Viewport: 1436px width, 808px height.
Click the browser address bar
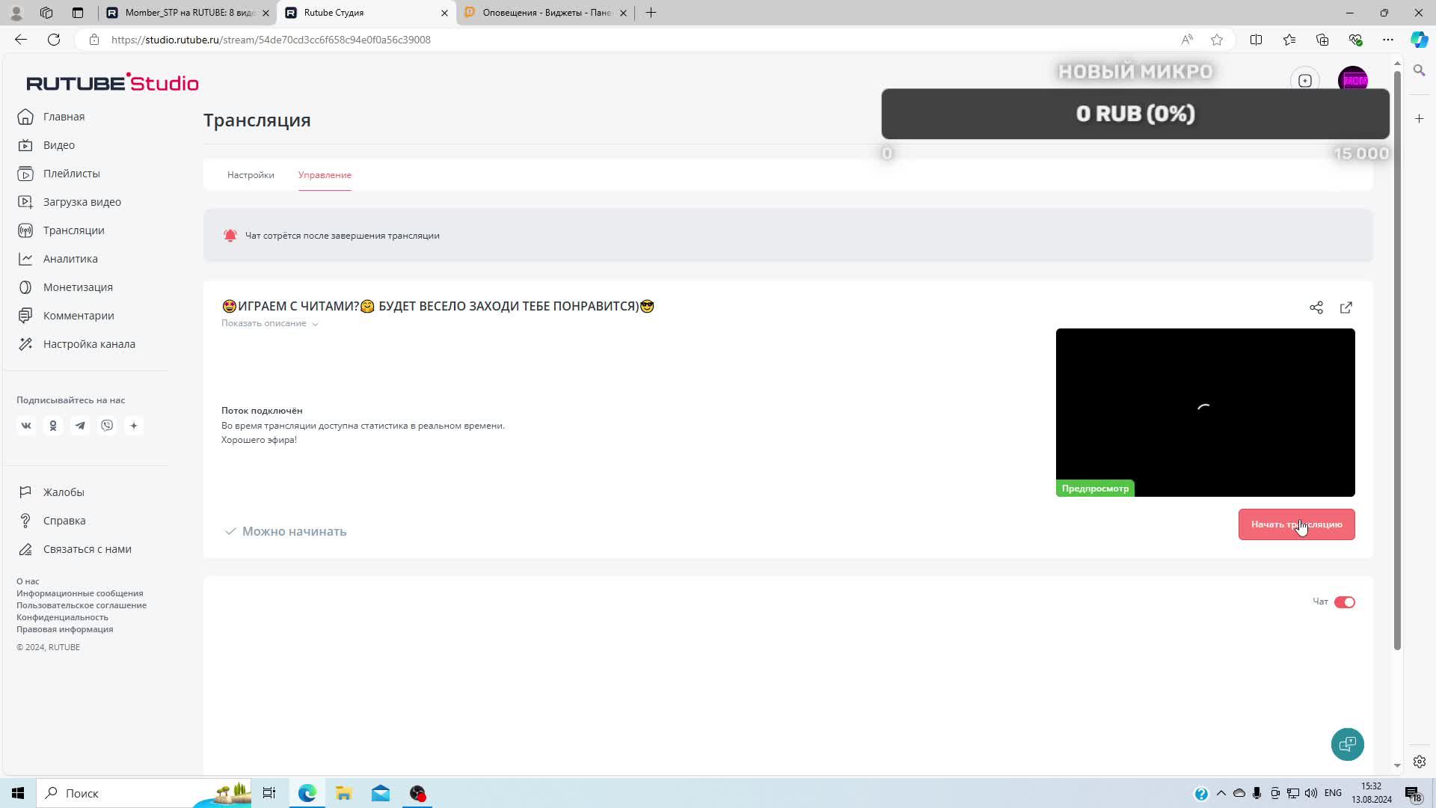[x=636, y=40]
